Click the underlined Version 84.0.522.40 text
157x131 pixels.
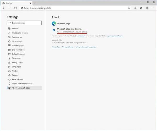(72, 32)
